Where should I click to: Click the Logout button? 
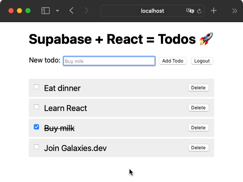coord(202,61)
